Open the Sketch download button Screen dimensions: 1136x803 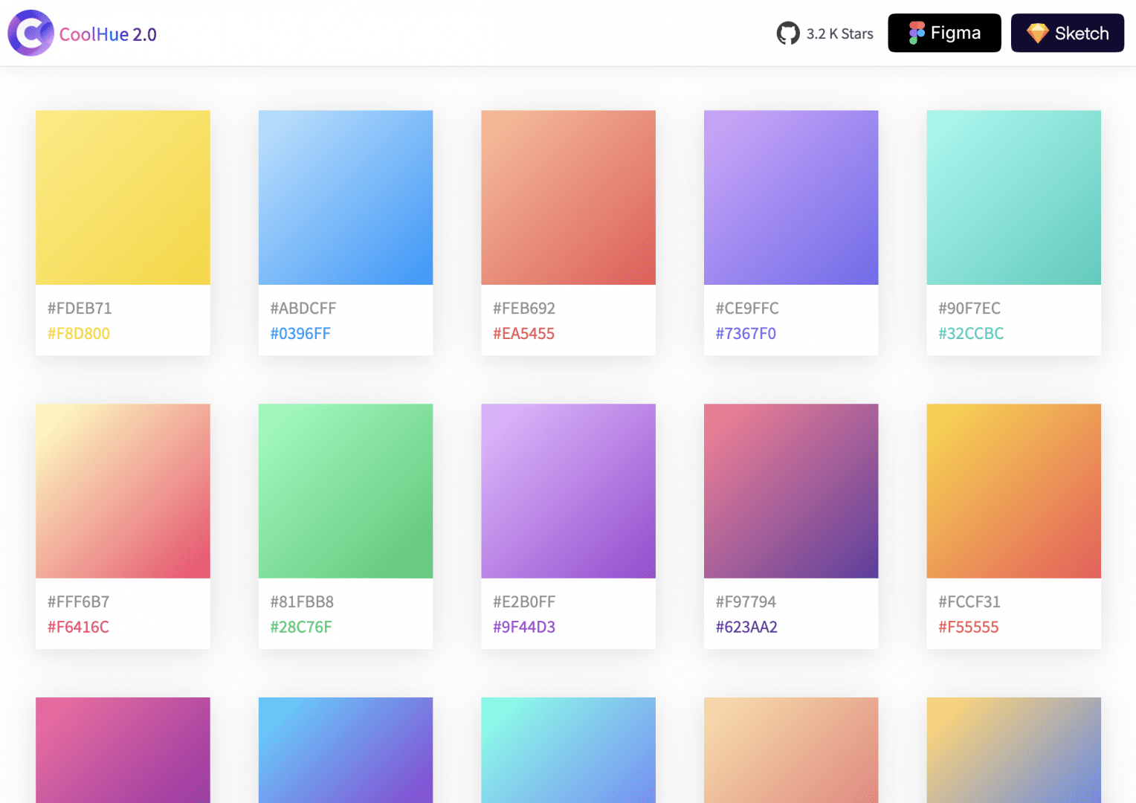click(x=1067, y=33)
